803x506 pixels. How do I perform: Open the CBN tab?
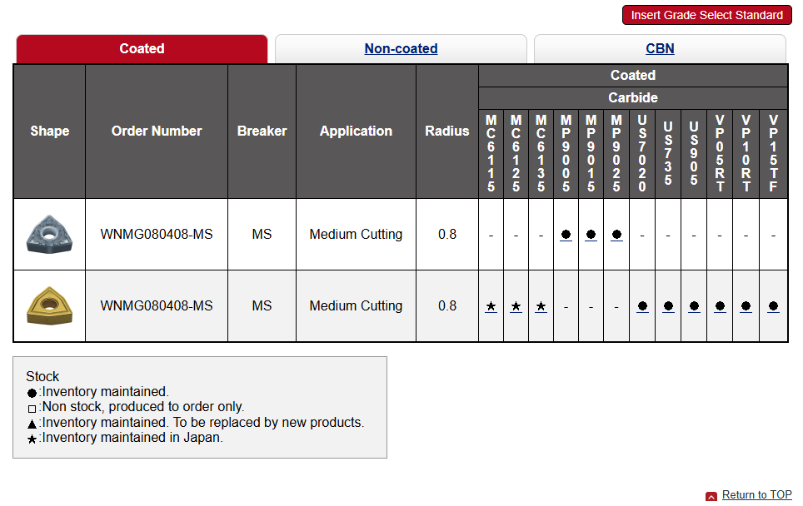(x=660, y=49)
